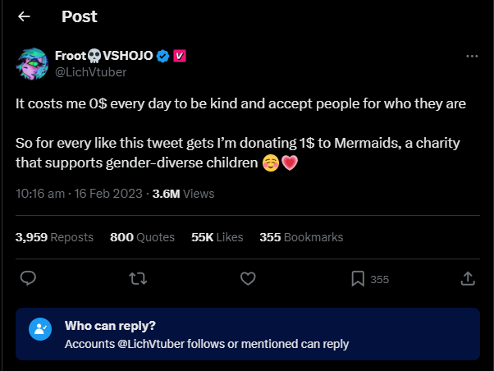Screen dimensions: 494x371
Task: View the 800 Quotes list
Action: point(142,237)
